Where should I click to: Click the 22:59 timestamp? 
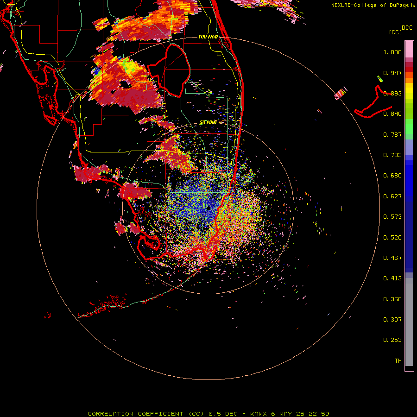pos(319,414)
